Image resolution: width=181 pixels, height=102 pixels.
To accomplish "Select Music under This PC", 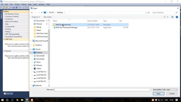I will pos(38,62).
